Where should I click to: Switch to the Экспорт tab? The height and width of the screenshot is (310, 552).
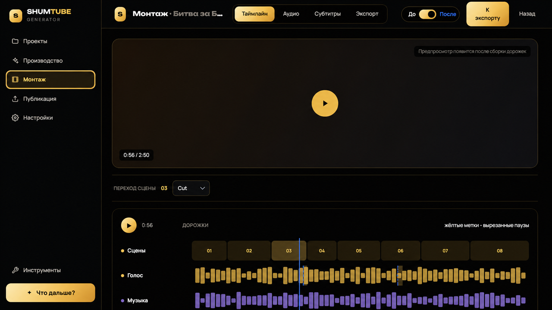[367, 14]
